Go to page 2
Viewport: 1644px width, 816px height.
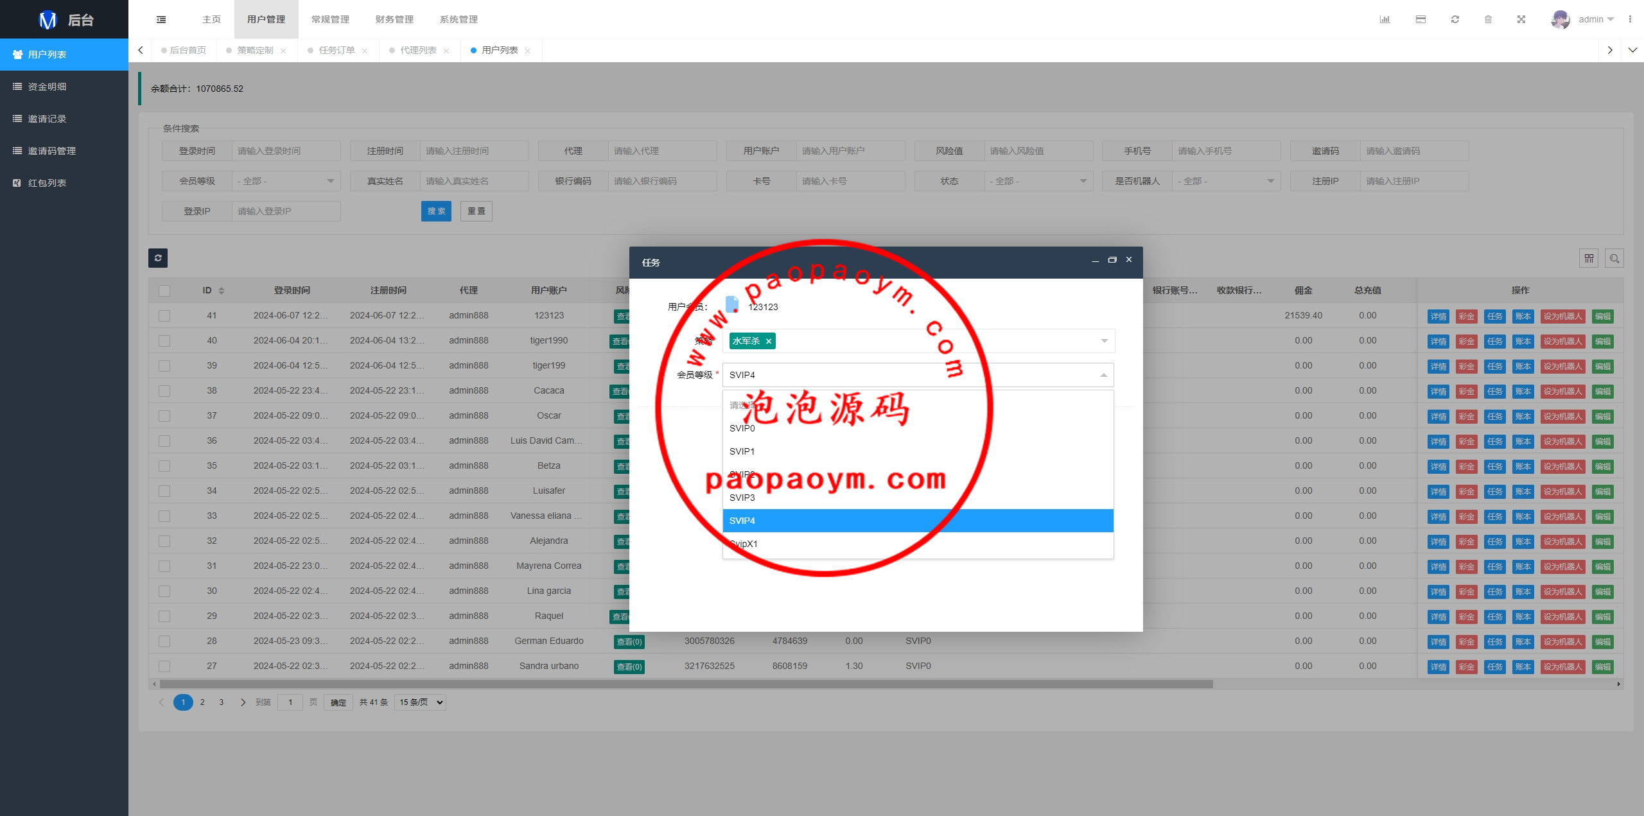pyautogui.click(x=202, y=702)
